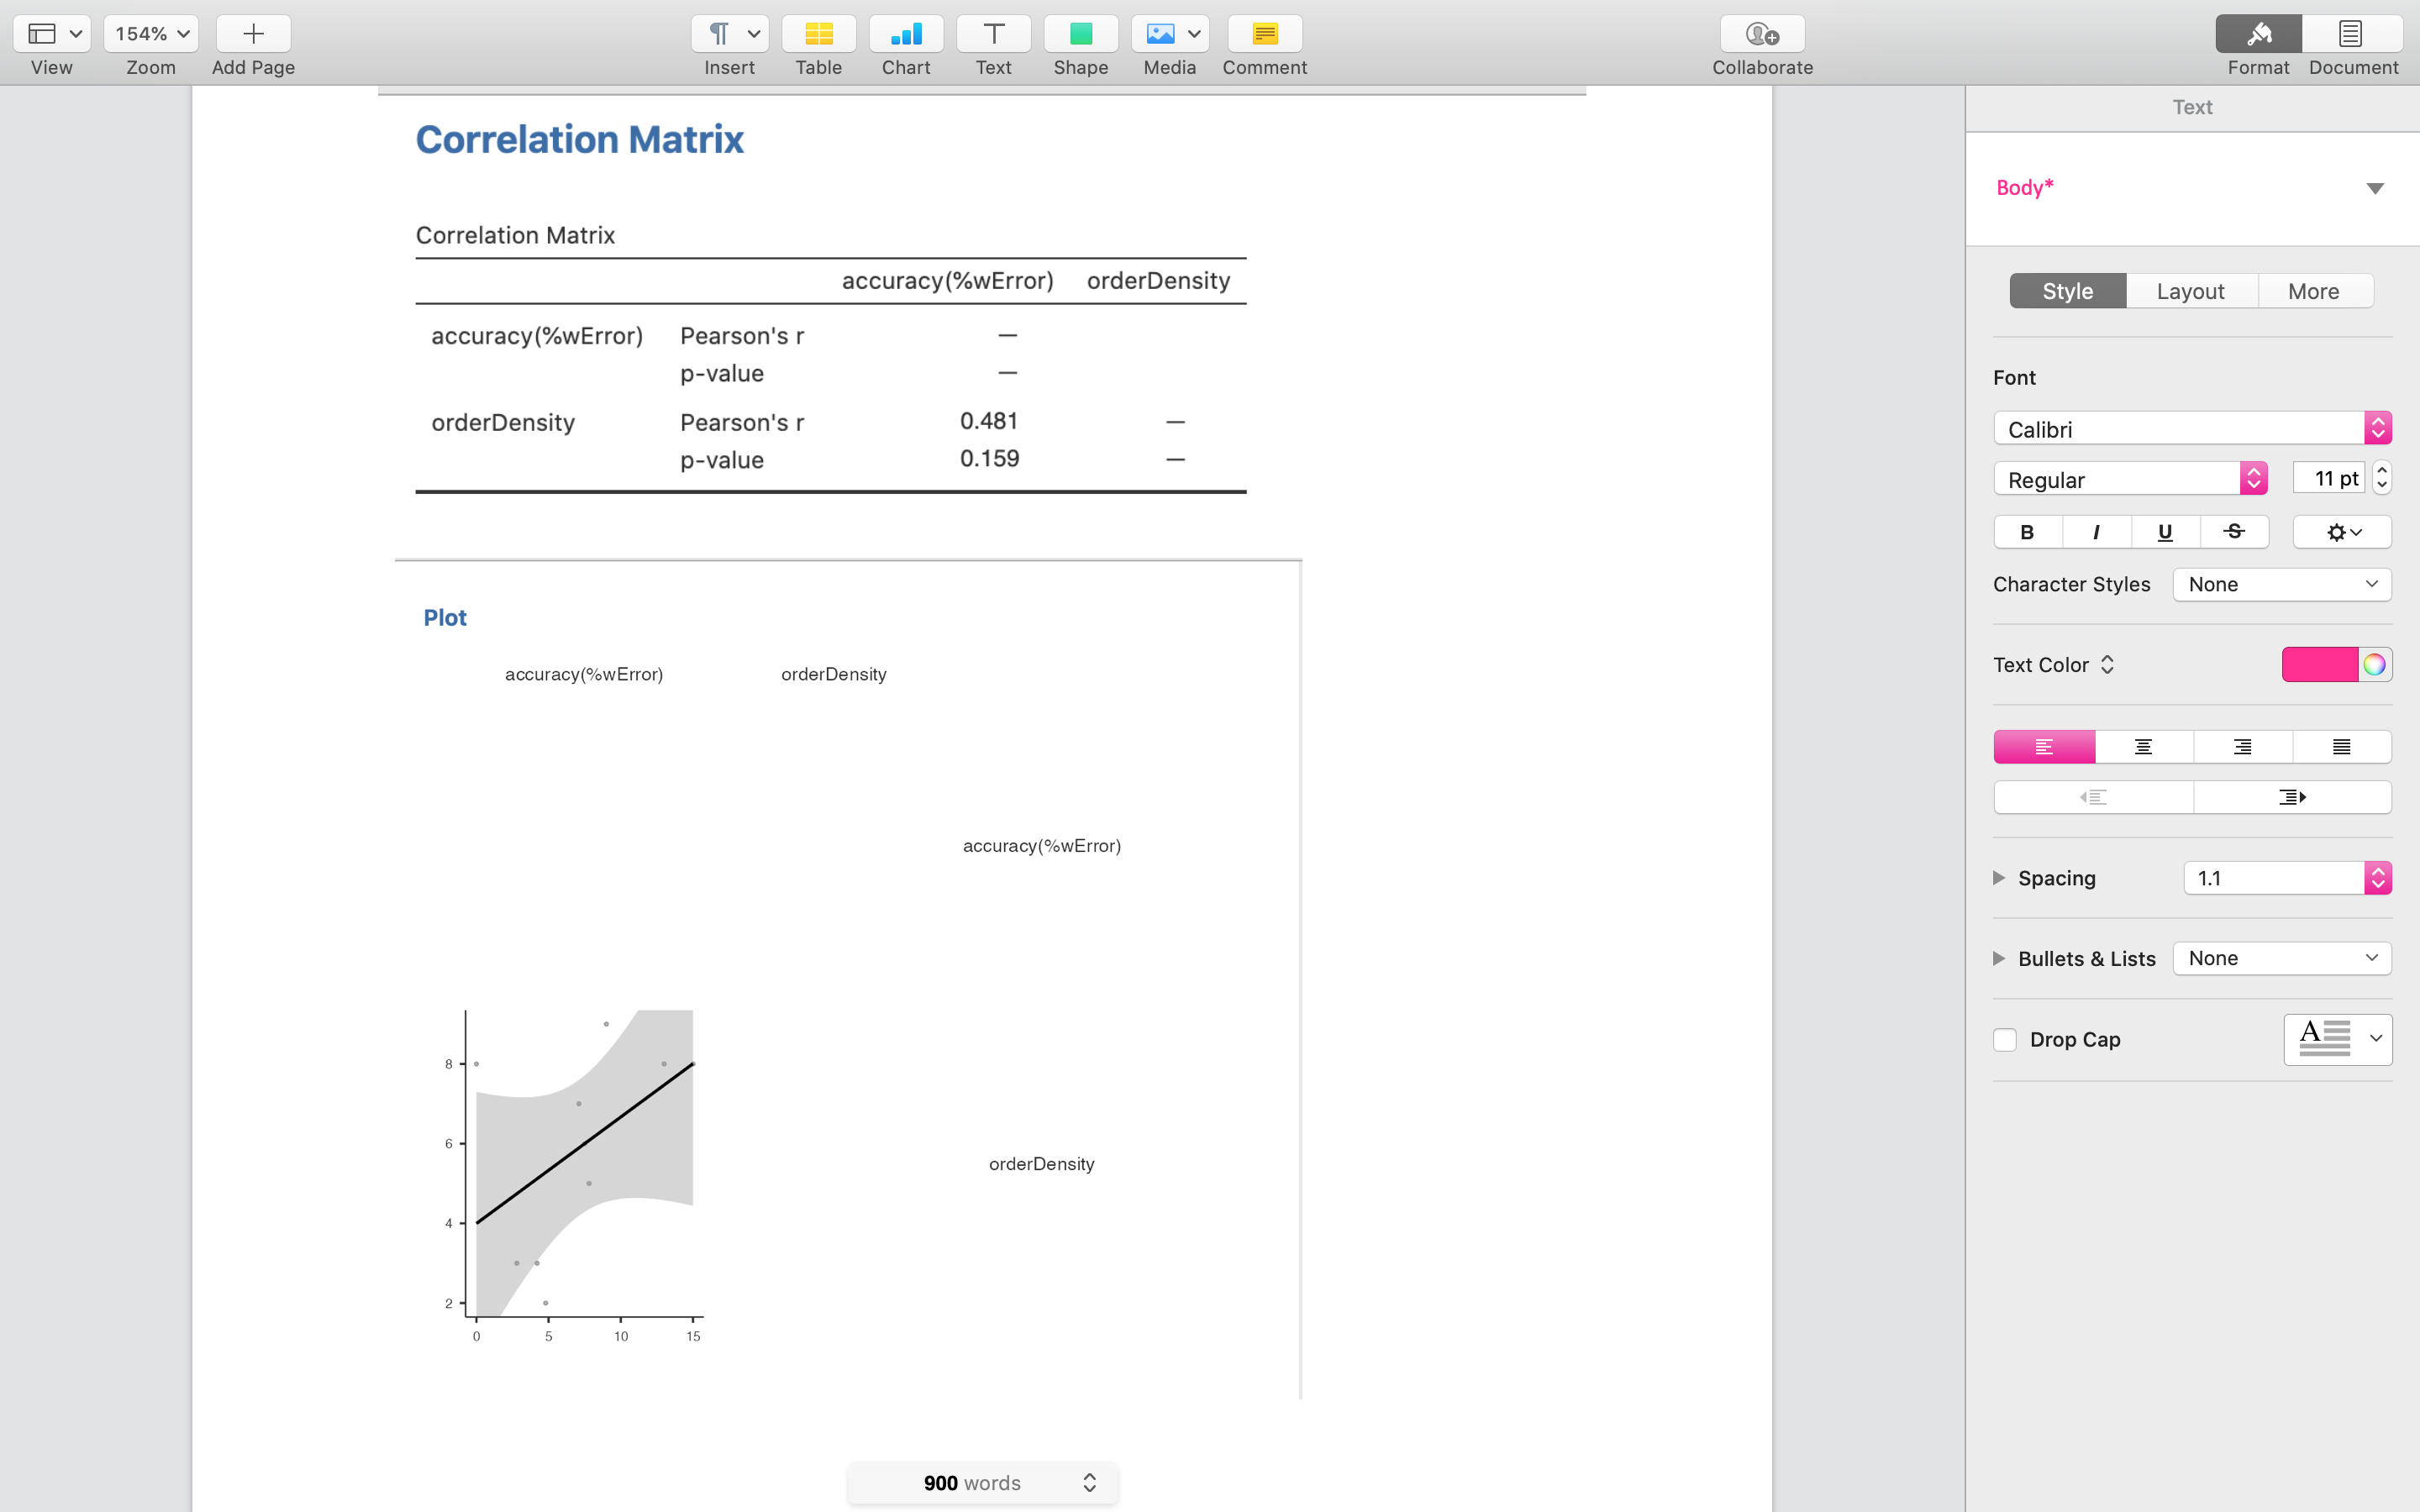Open the Body paragraph style menu
Viewport: 2420px width, 1512px height.
(x=2189, y=187)
